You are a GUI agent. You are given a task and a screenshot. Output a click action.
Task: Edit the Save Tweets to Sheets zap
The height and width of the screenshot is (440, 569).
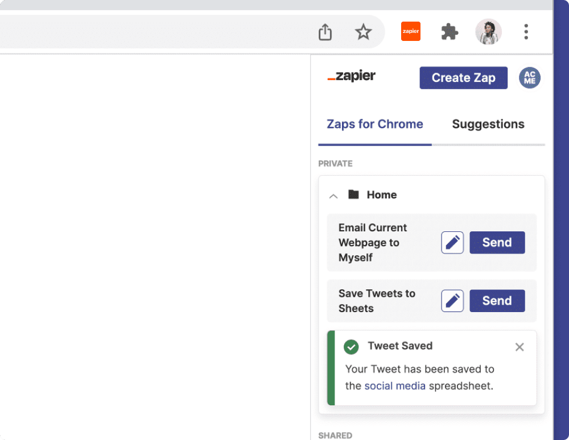[452, 301]
